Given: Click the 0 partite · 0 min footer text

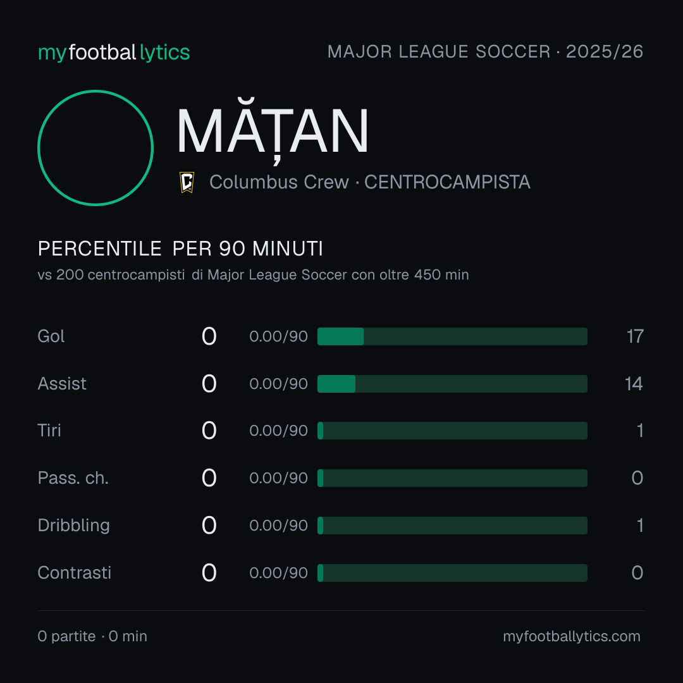Looking at the screenshot, I should [x=92, y=636].
